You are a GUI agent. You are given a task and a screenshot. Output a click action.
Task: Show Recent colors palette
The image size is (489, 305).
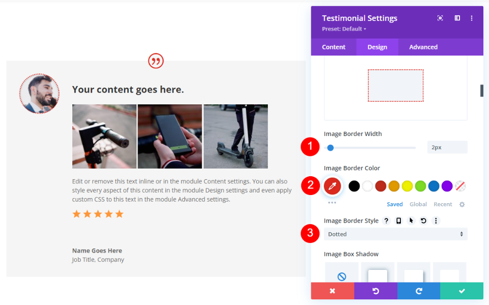pyautogui.click(x=443, y=204)
